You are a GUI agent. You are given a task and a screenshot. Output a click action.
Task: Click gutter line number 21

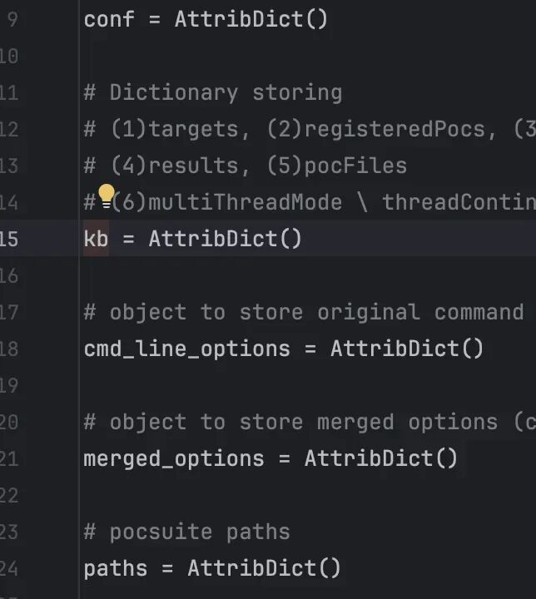8,458
